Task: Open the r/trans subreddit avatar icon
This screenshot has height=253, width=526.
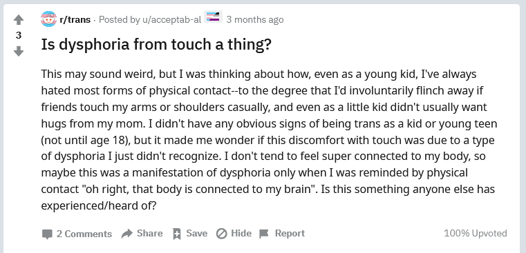Action: (x=48, y=19)
